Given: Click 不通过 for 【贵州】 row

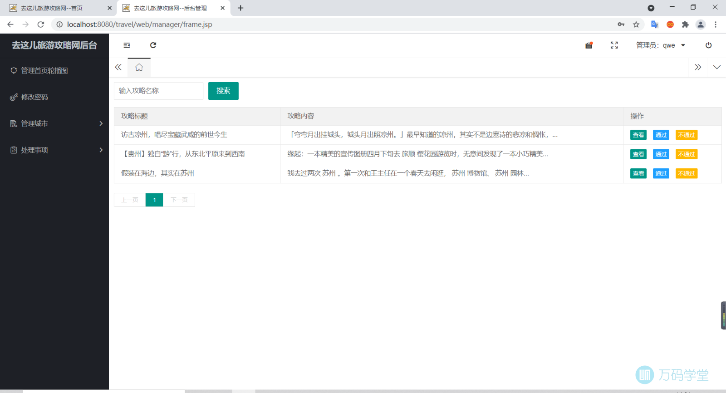Looking at the screenshot, I should 687,154.
